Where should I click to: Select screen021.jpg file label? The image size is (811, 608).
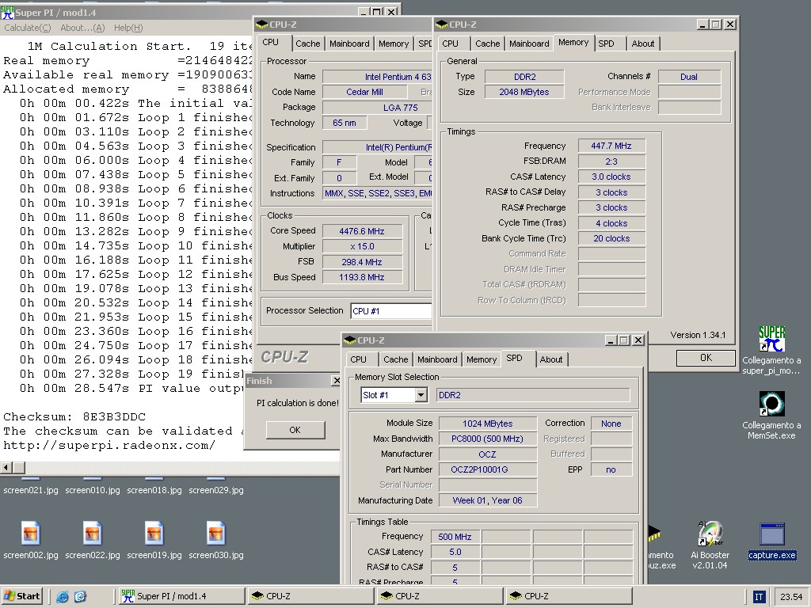pyautogui.click(x=31, y=490)
